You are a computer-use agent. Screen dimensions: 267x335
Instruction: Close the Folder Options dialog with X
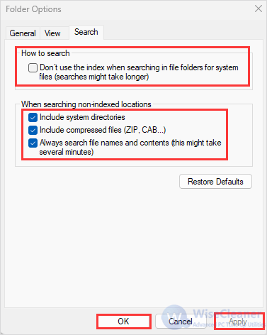tap(259, 9)
